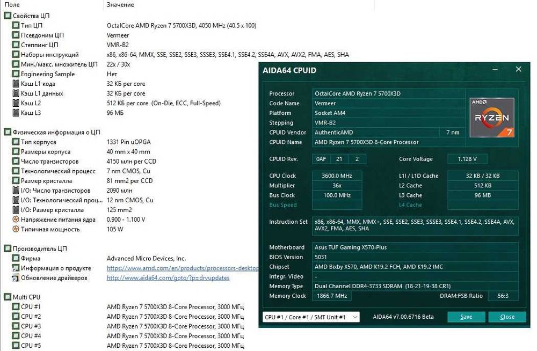Select the Мин./макс. множитель ЦП row
The image size is (537, 351).
click(71, 64)
